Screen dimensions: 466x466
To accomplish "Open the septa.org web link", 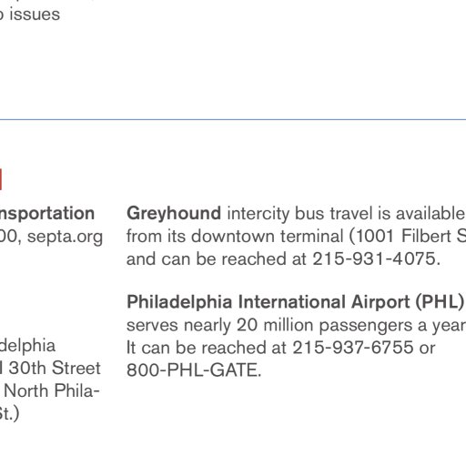I will click(65, 237).
